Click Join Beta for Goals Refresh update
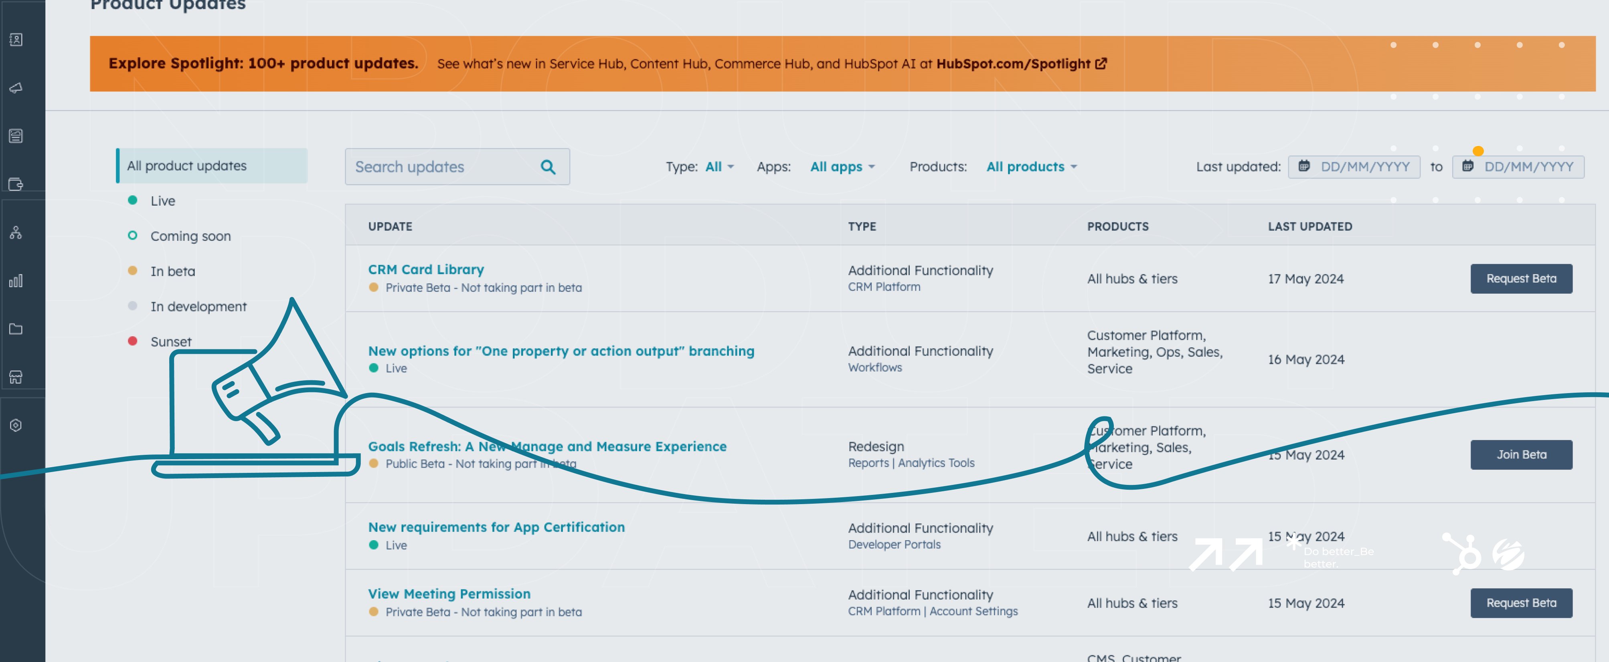 [1521, 455]
